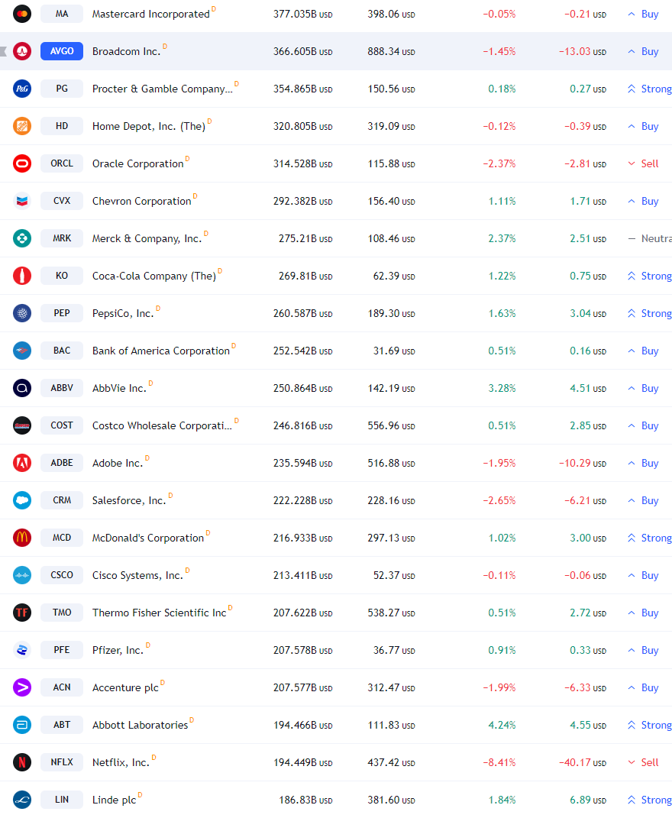Click the Chevron logo icon
This screenshot has height=818, width=672.
(22, 201)
